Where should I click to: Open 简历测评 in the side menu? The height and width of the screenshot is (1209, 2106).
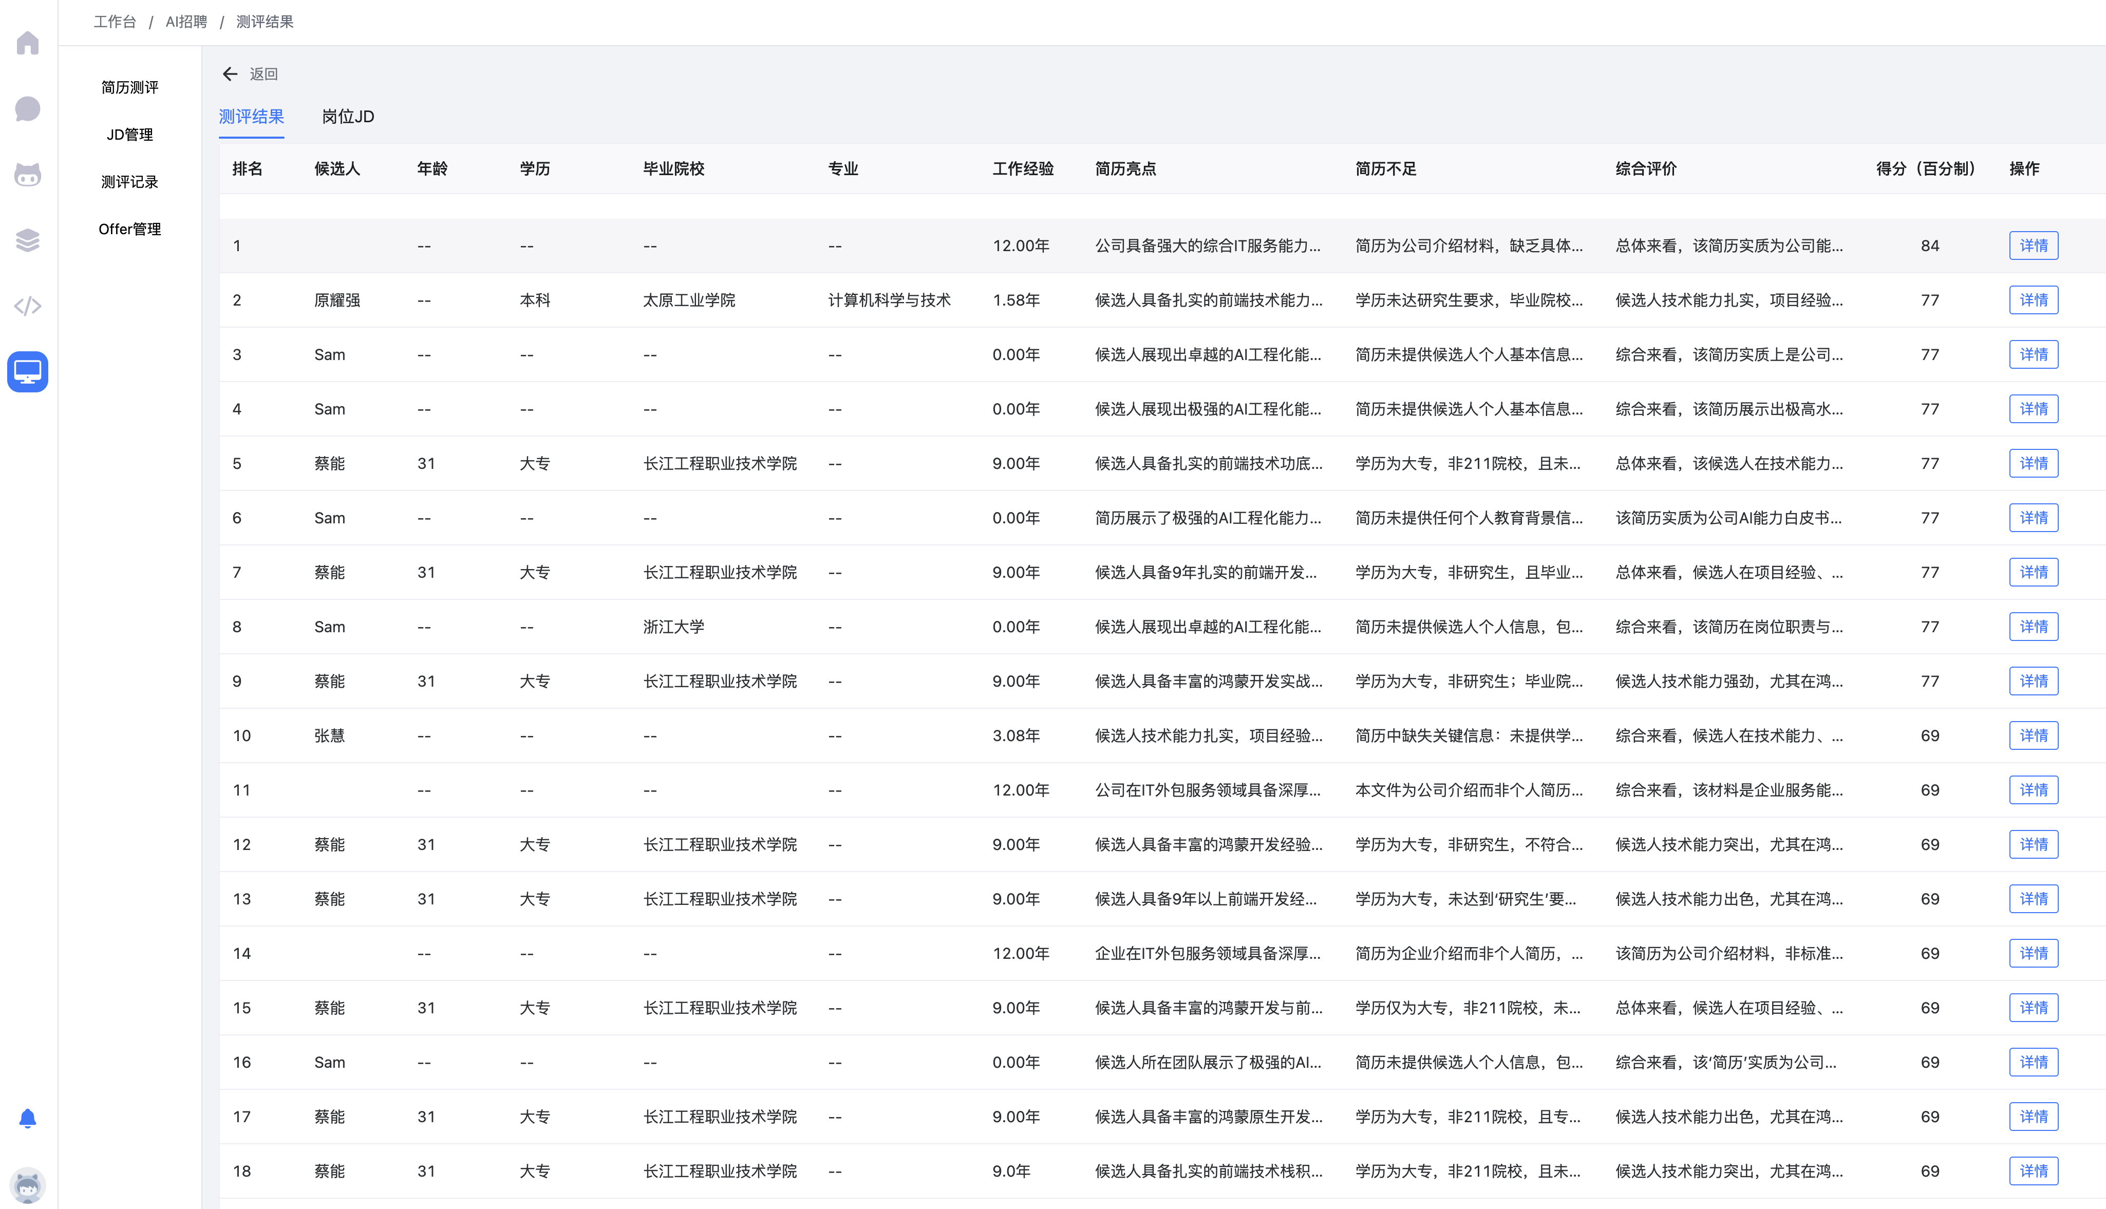click(x=129, y=87)
